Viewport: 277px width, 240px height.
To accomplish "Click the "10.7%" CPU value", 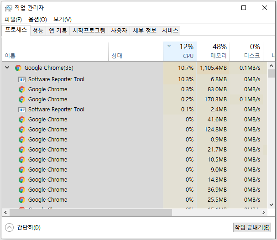I will click(186, 68).
